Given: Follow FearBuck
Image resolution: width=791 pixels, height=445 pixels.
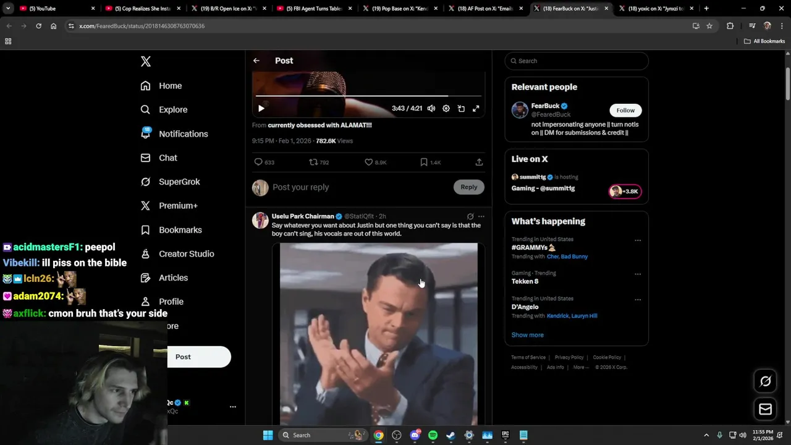Looking at the screenshot, I should (x=625, y=110).
